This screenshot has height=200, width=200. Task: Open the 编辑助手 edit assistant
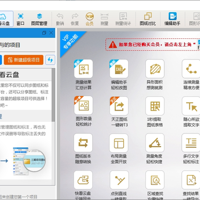tap(172, 19)
